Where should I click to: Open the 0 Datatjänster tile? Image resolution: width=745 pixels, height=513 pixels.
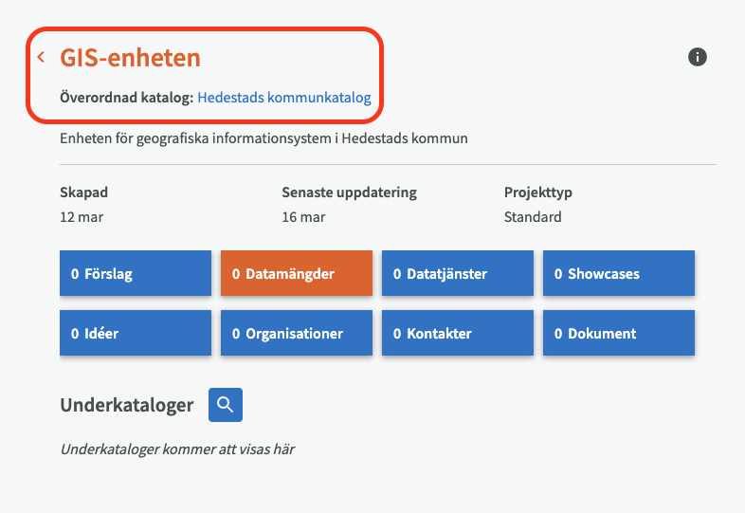pyautogui.click(x=458, y=274)
